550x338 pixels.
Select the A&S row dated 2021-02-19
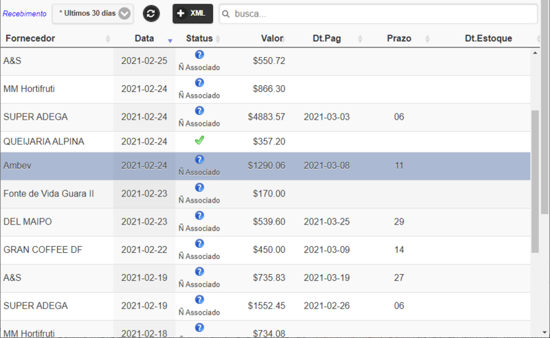(265, 278)
